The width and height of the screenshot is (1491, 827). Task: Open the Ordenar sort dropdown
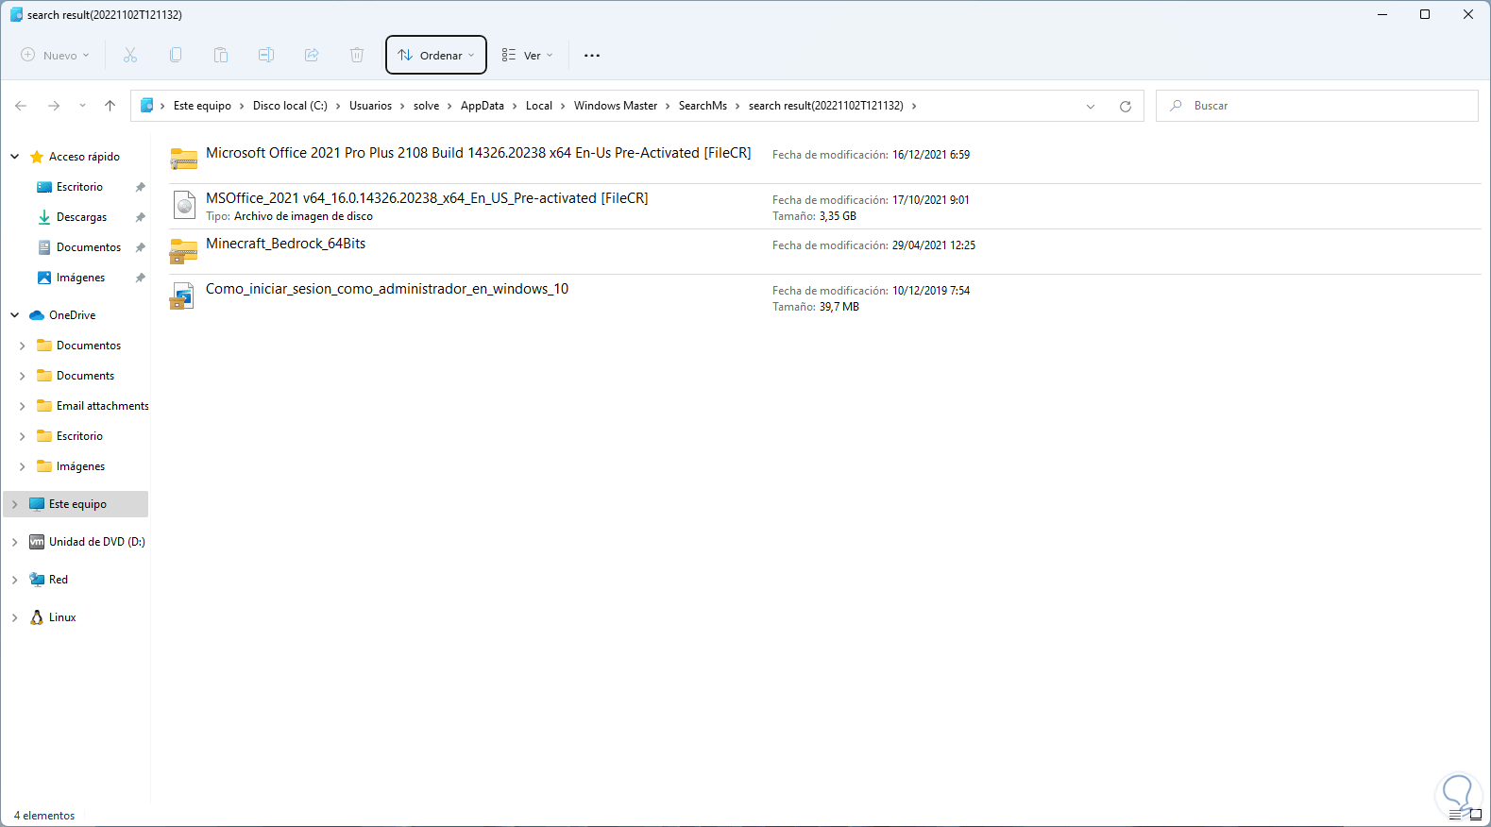click(436, 55)
